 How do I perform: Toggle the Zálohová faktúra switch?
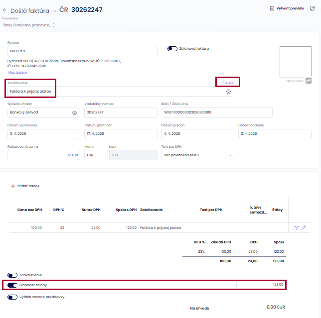[172, 49]
